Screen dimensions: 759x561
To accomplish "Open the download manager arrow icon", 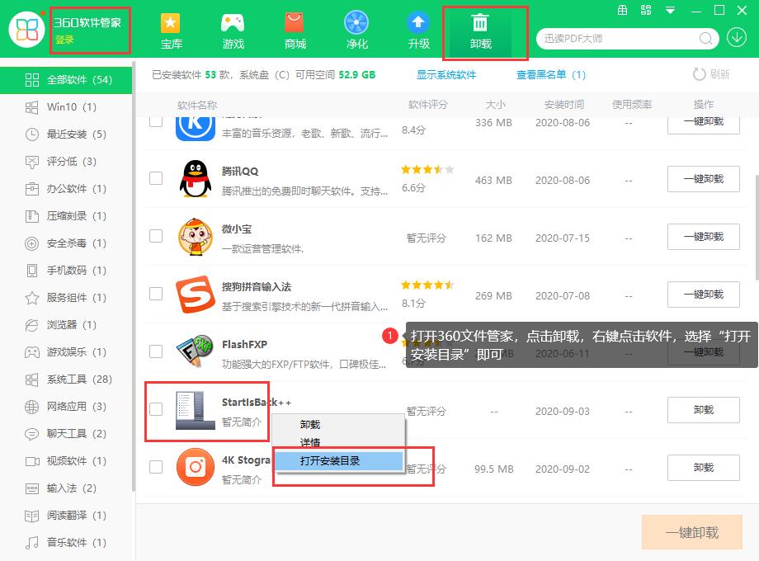I will (737, 37).
